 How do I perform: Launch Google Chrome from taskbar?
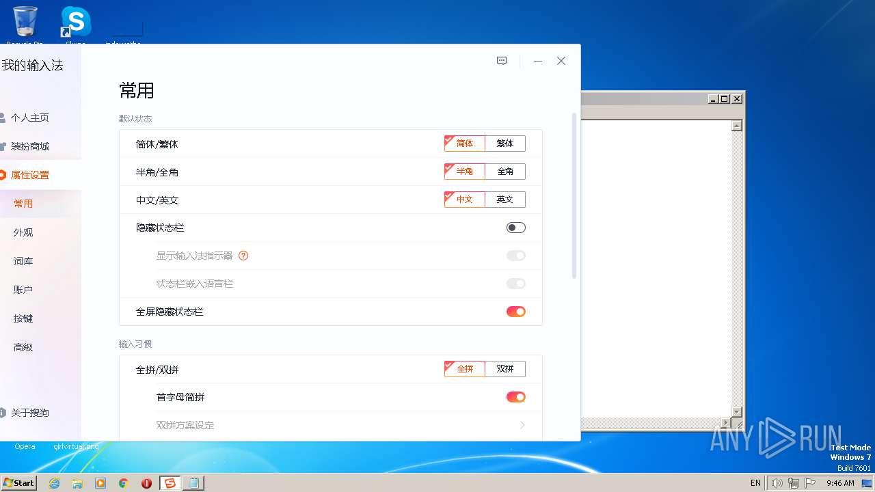point(124,483)
